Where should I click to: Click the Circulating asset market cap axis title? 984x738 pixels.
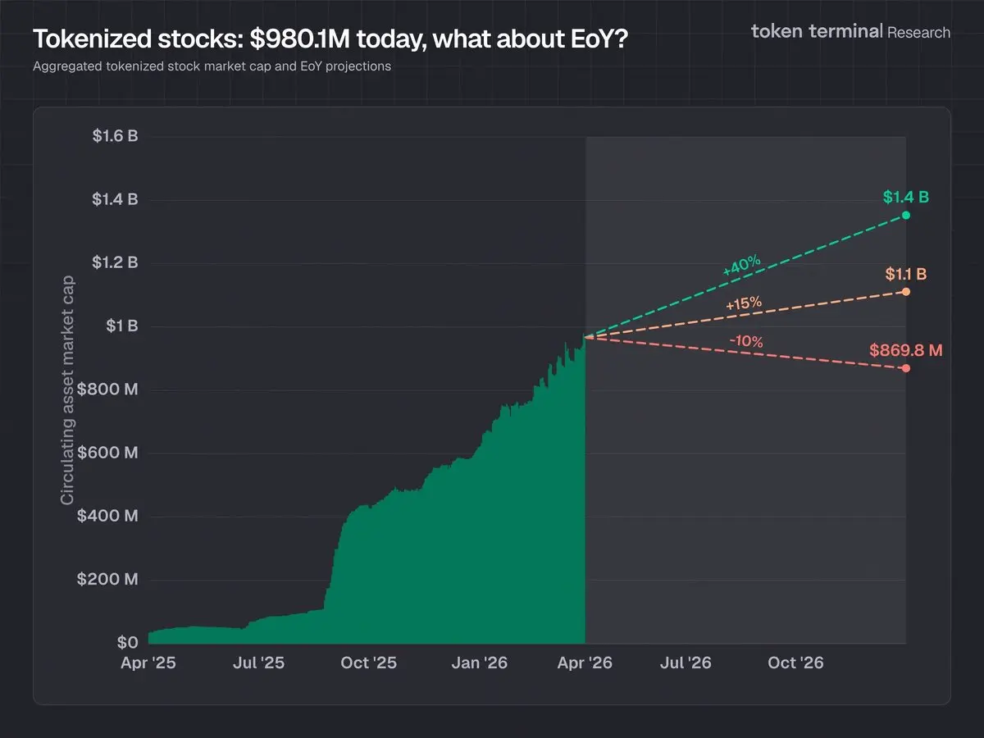pos(67,389)
